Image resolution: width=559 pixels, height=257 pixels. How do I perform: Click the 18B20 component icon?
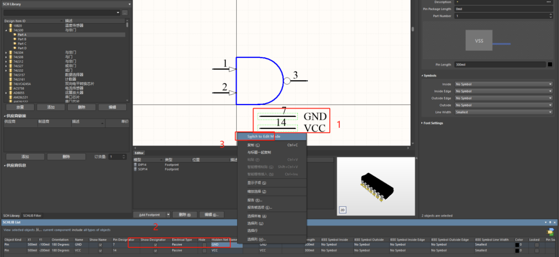tap(11, 26)
